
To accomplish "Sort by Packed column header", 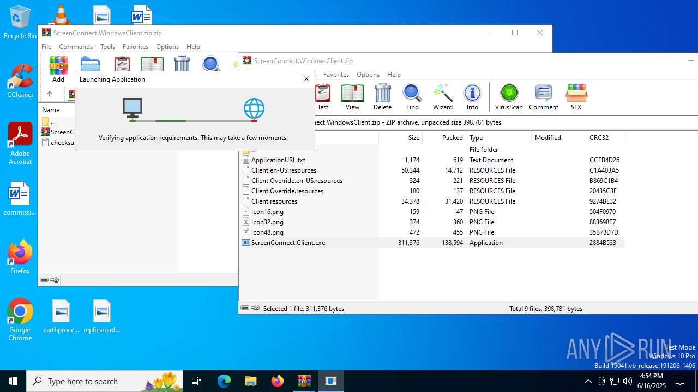I will tap(444, 138).
